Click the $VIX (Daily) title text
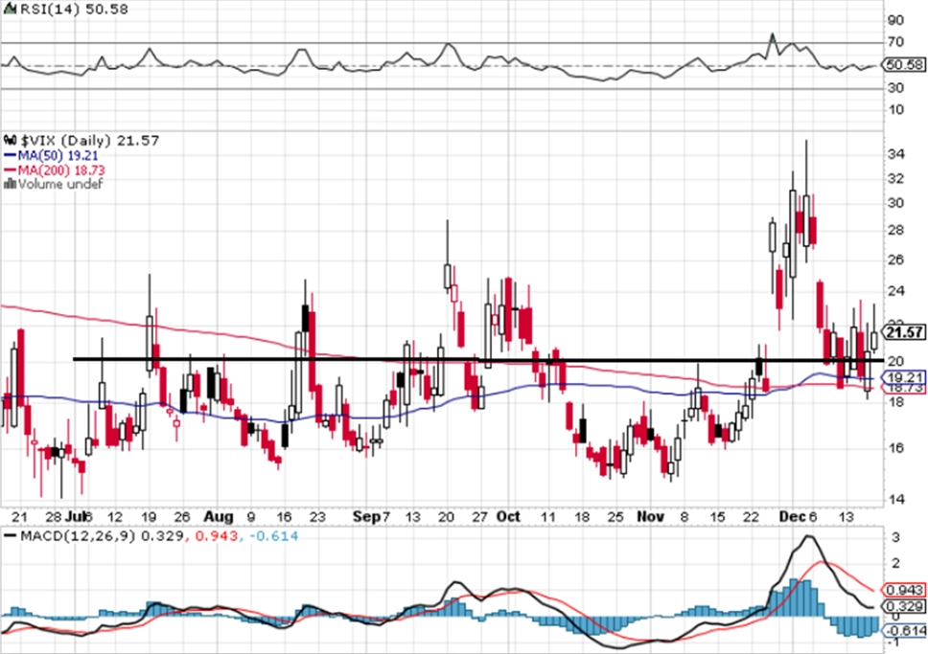Image resolution: width=928 pixels, height=654 pixels. coord(66,141)
